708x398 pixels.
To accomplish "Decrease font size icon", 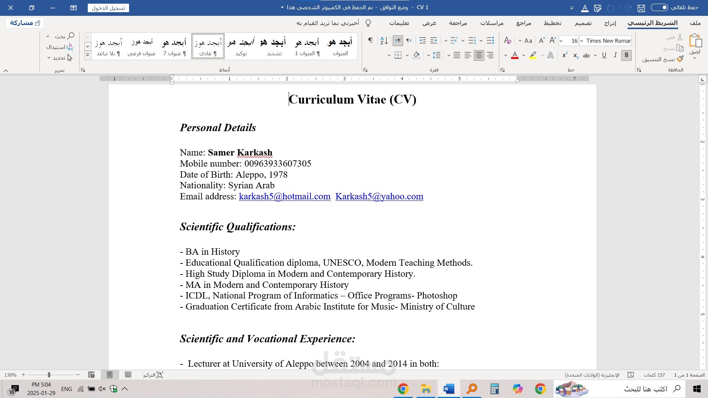I will click(542, 41).
